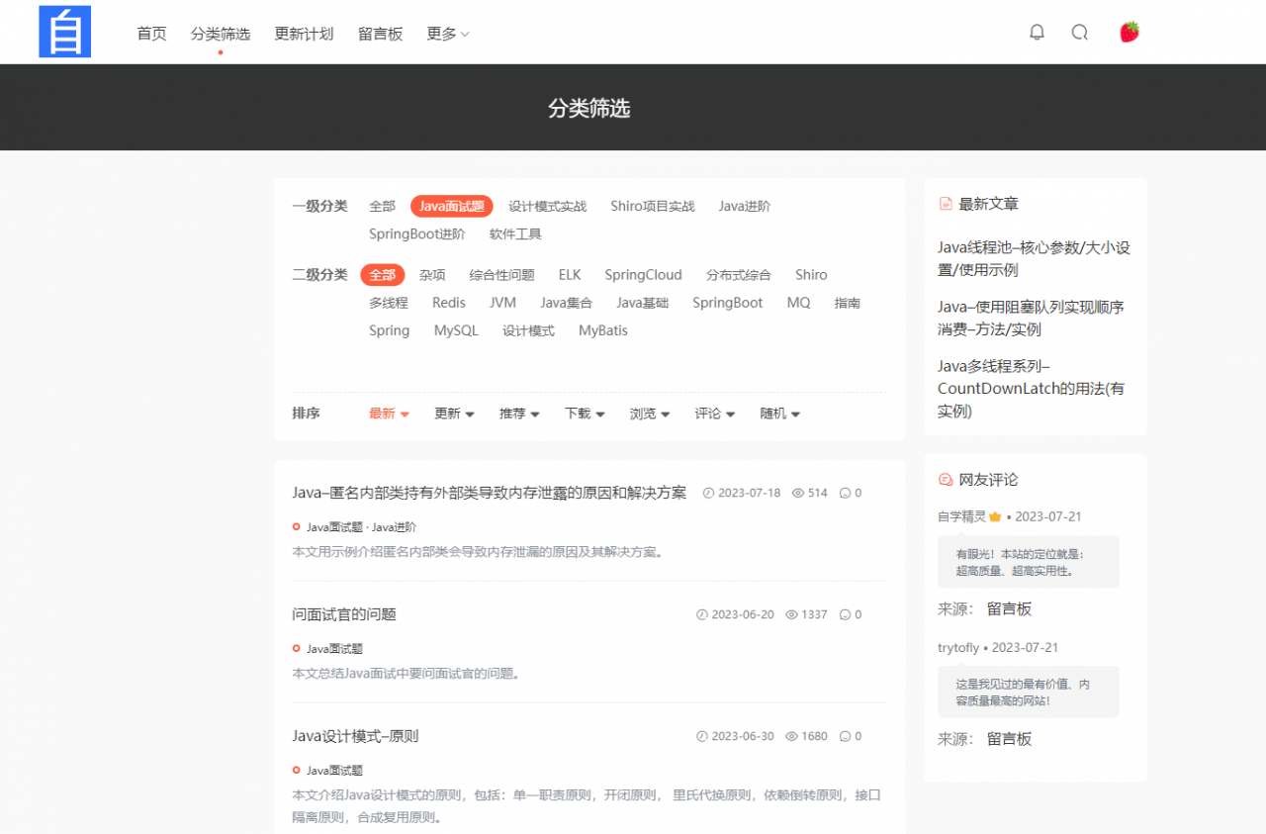Switch to the 首页 menu item

pos(151,33)
